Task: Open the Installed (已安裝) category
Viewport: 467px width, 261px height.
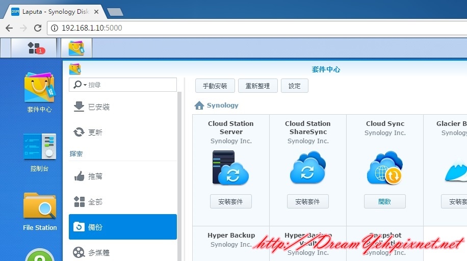Action: [123, 107]
